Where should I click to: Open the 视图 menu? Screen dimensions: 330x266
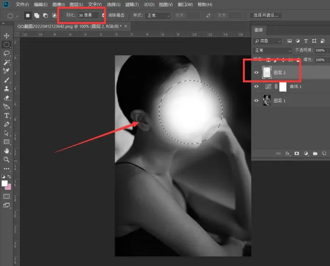[166, 4]
